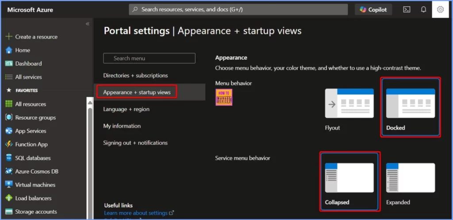Open Create a resource
The width and height of the screenshot is (453, 220).
(x=36, y=37)
